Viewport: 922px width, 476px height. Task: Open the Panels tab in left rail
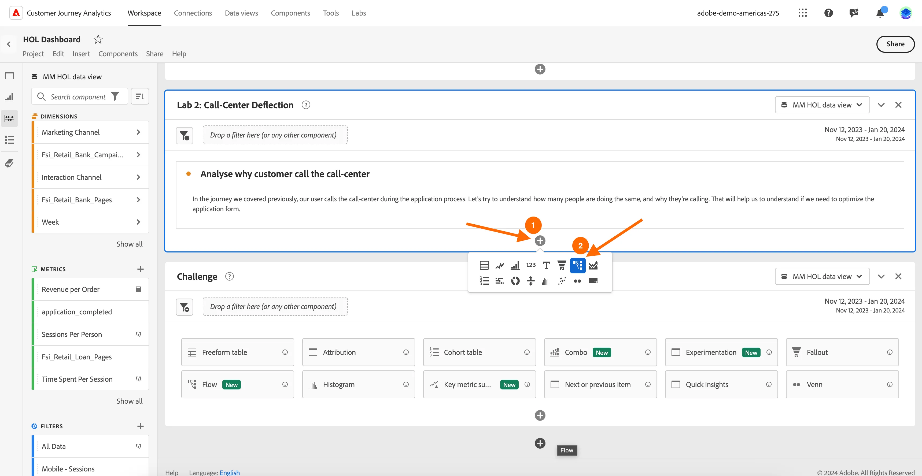tap(9, 76)
